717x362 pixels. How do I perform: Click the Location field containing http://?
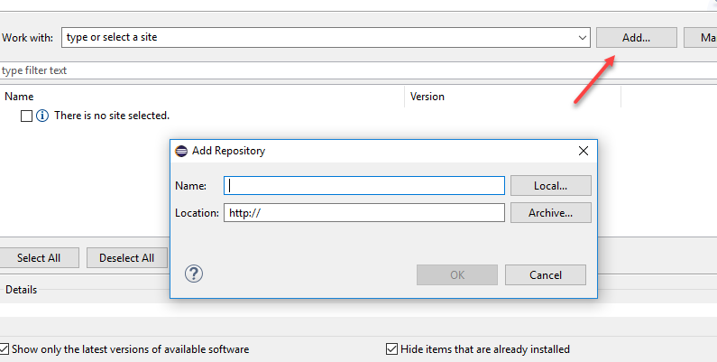point(364,213)
